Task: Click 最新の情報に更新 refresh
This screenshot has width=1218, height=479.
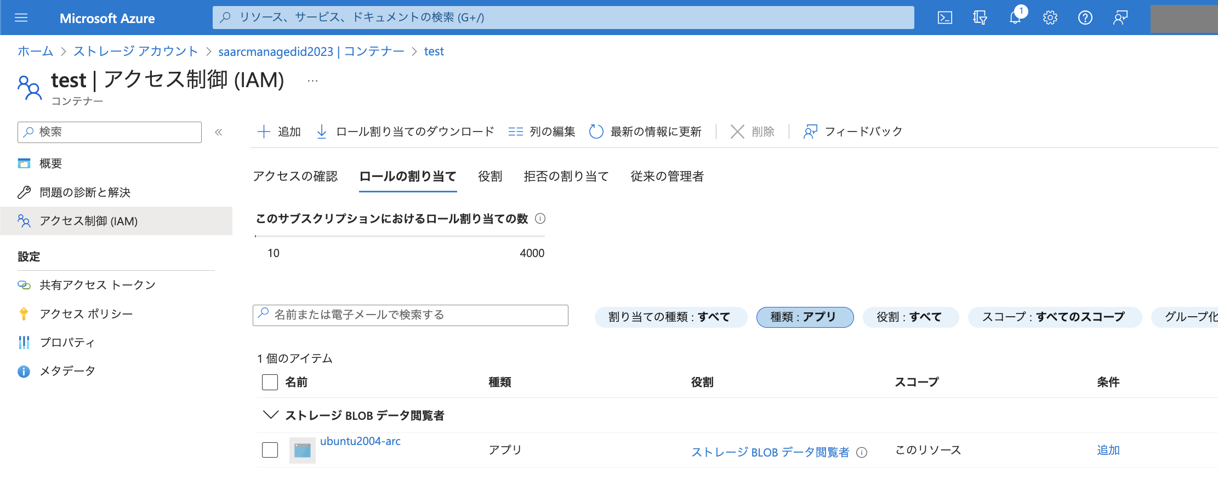Action: click(x=645, y=132)
